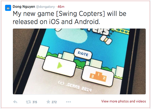Click the @dongatory handle

[45, 7]
